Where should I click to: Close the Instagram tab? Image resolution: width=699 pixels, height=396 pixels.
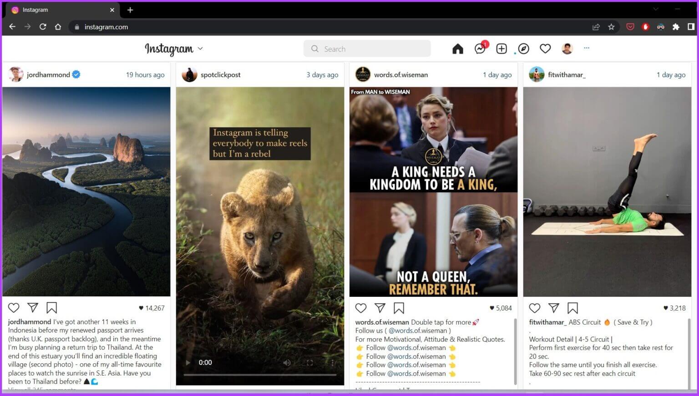(112, 10)
